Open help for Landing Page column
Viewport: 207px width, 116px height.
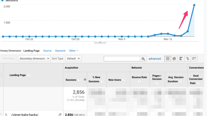[29, 75]
